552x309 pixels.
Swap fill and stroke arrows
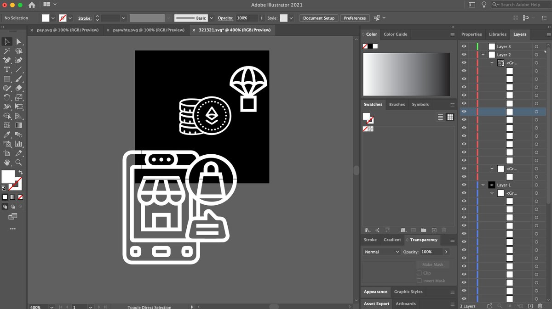[x=20, y=173]
